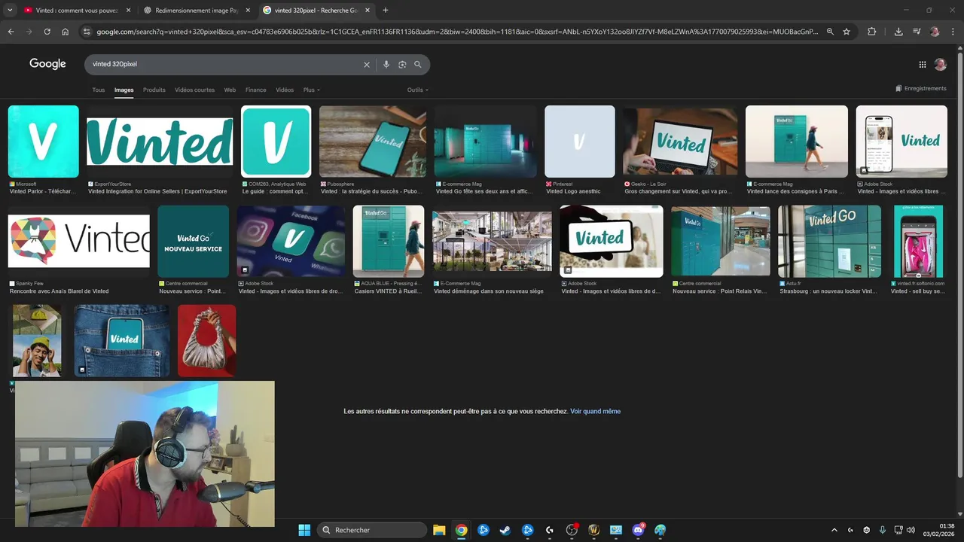Open the volume control in system tray
Image resolution: width=964 pixels, height=542 pixels.
(x=911, y=530)
